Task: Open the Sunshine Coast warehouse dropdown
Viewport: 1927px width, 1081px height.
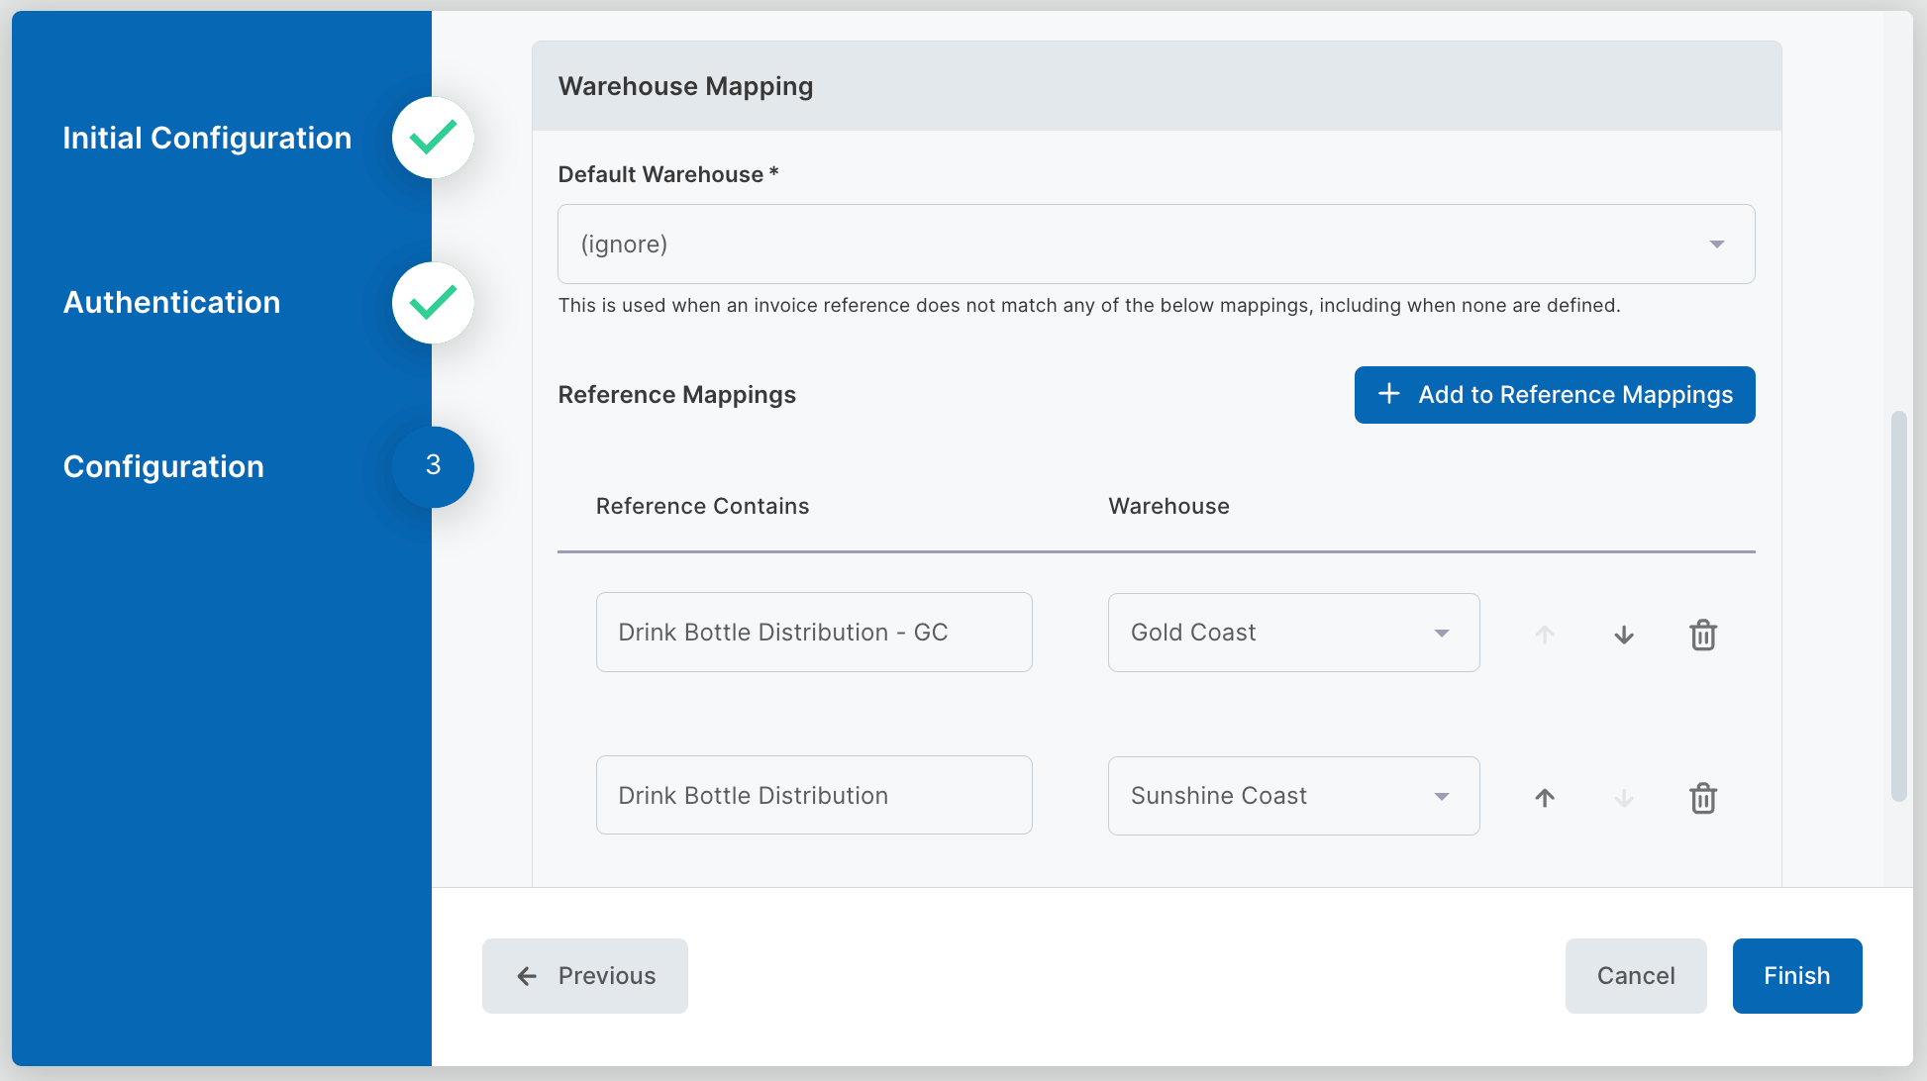Action: tap(1442, 796)
